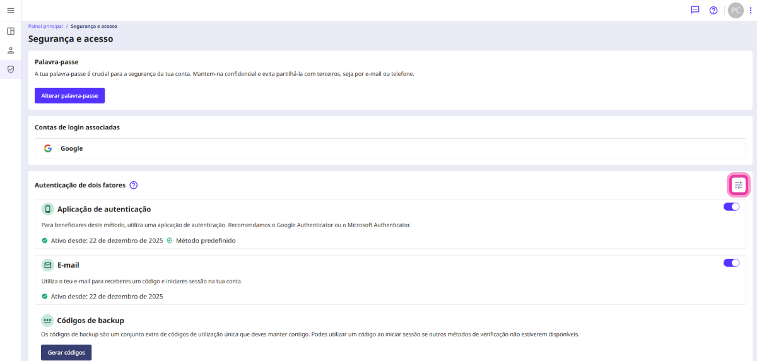This screenshot has width=757, height=361.
Task: Open the dashboard panel sidebar icon
Action: [11, 31]
